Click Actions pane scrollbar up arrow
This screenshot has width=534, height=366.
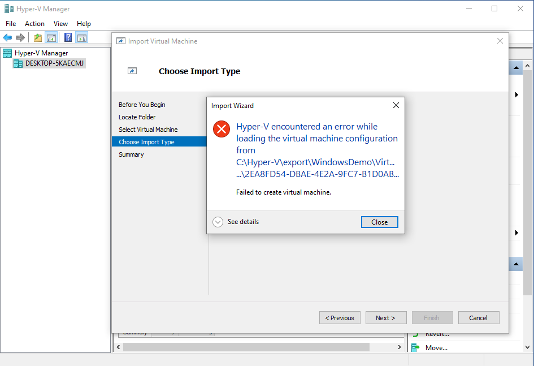coord(527,66)
